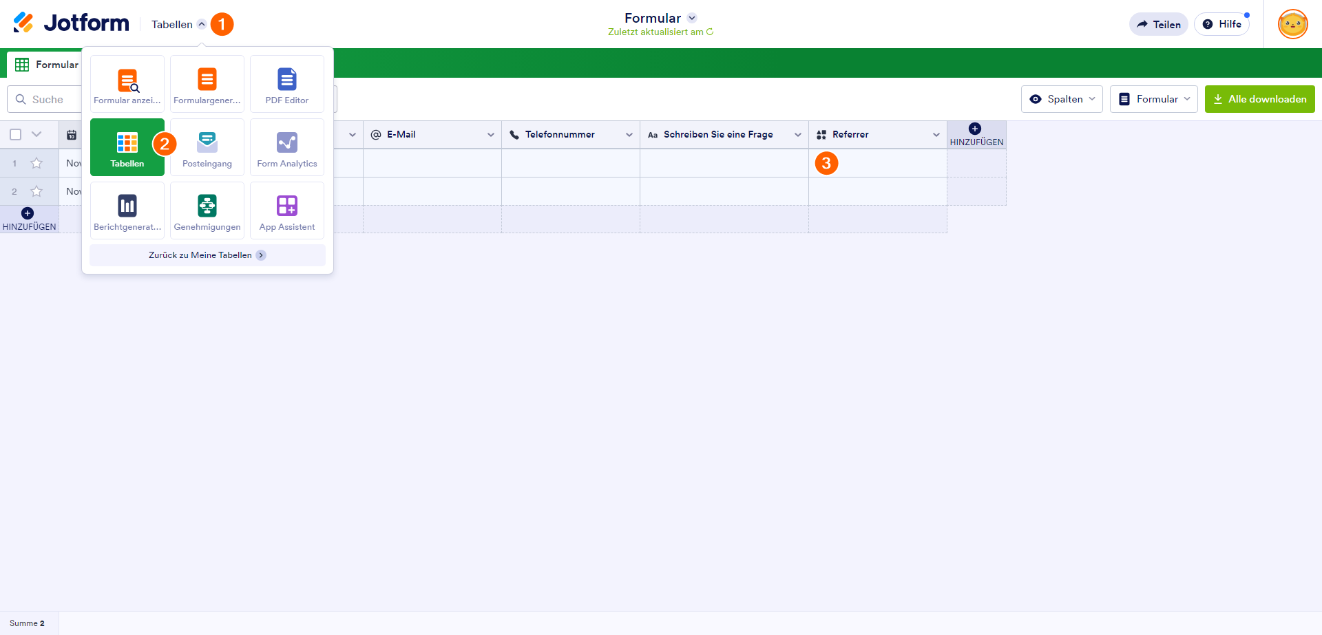Add a new column with HINZUFÜGEN plus
The height and width of the screenshot is (635, 1322).
point(976,134)
